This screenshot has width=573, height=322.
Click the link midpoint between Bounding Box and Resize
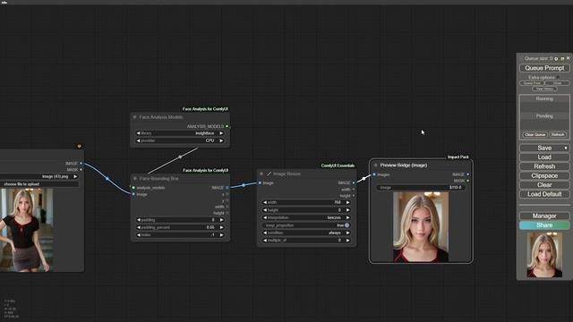(244, 185)
